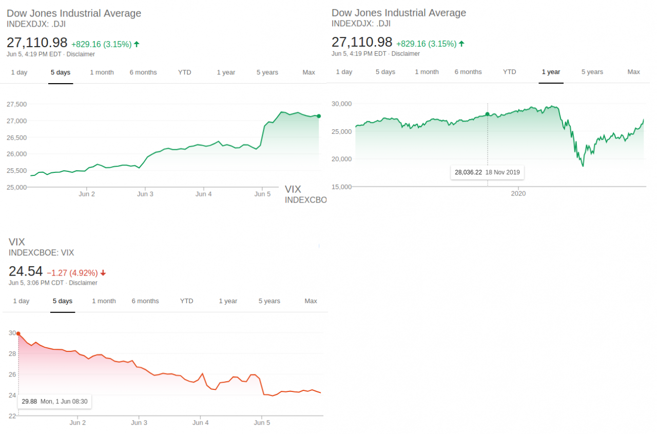Open the Disclaimer link in the left Dow panel
The image size is (657, 434).
81,54
